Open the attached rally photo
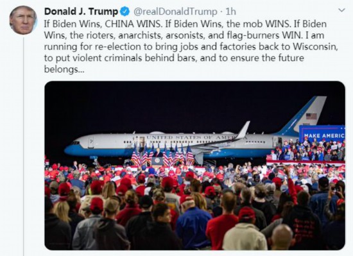 (194, 166)
